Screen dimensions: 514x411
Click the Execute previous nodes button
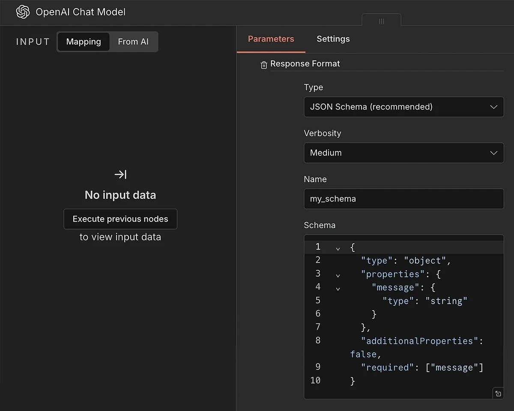(x=120, y=219)
